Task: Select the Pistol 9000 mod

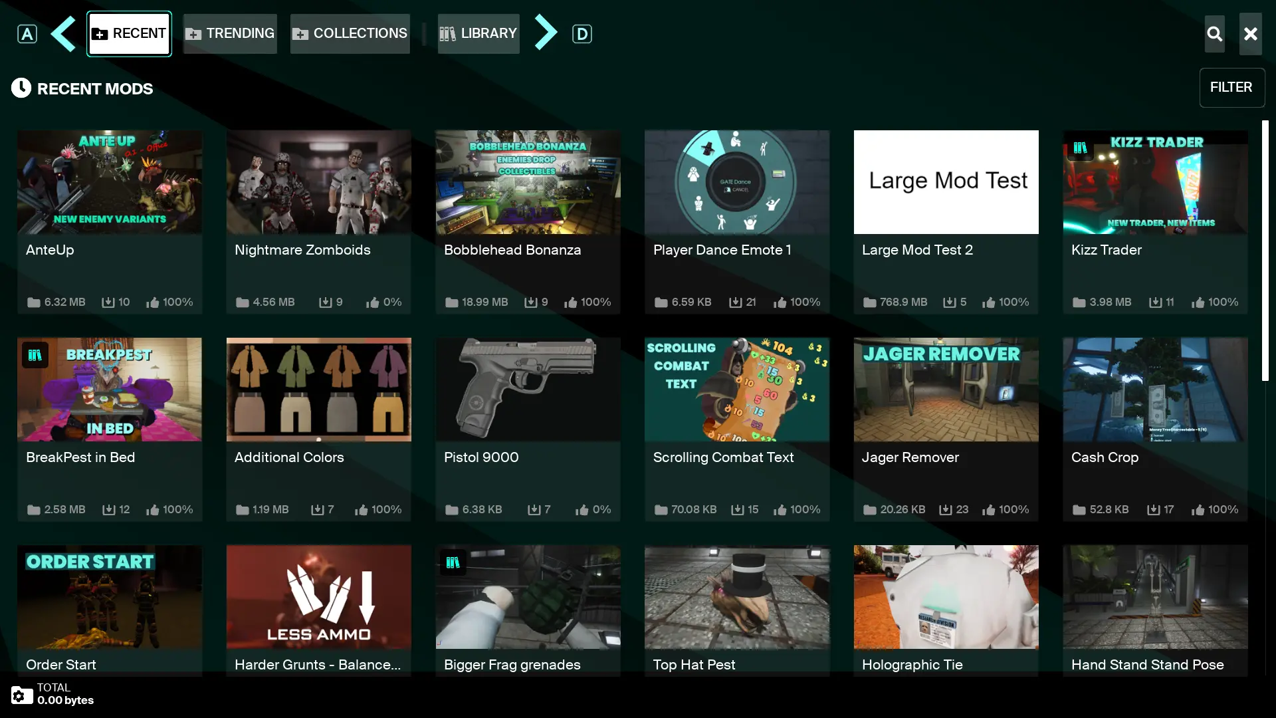Action: (528, 429)
